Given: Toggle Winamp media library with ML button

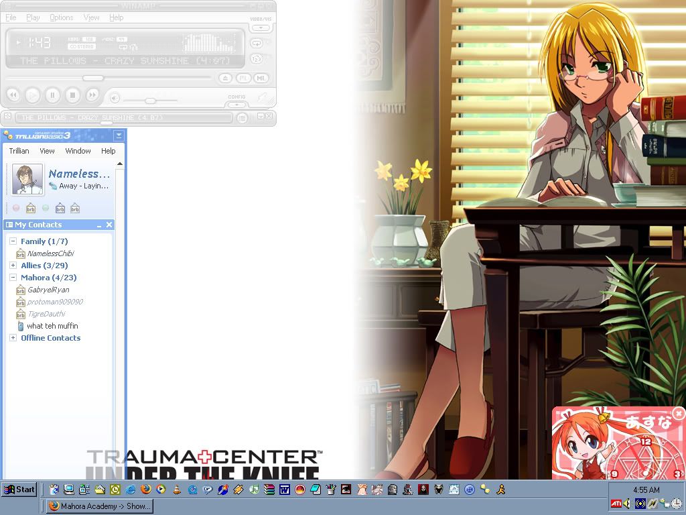Looking at the screenshot, I should click(261, 78).
